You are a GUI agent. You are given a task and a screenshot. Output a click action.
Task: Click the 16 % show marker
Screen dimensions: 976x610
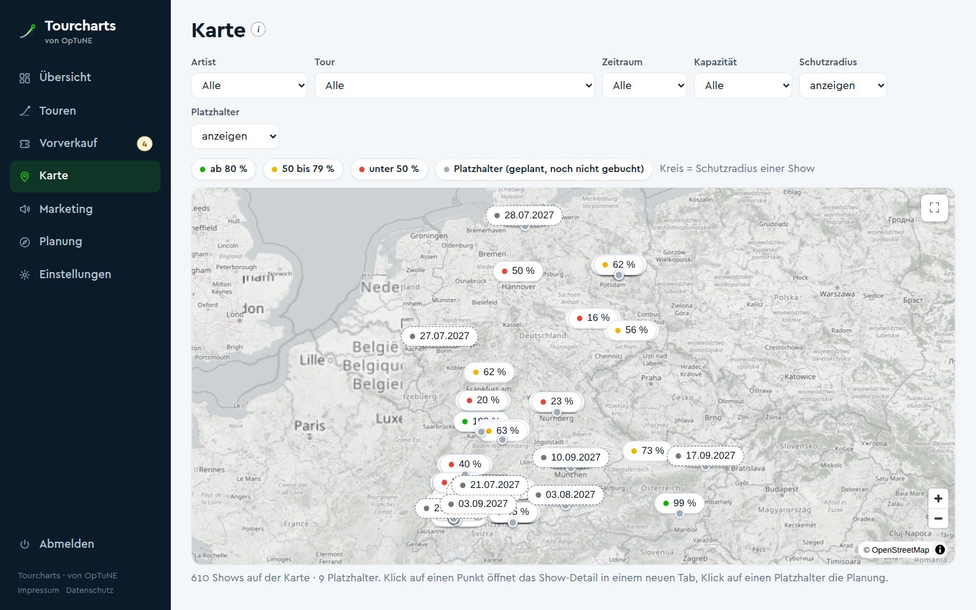coord(593,318)
